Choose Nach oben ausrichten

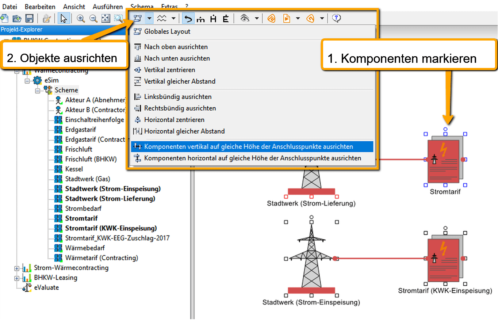pos(252,47)
